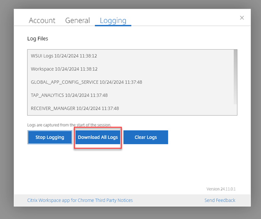Screen dimensions: 261x219
Task: Click the scrollbar track below the thumb
Action: pos(235,109)
